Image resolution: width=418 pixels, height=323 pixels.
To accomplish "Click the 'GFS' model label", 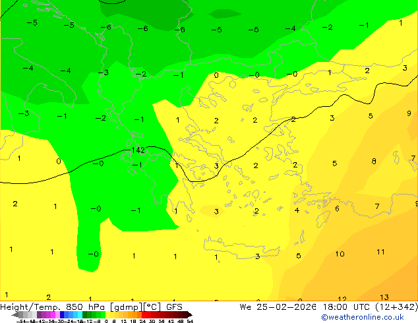I will point(174,307).
